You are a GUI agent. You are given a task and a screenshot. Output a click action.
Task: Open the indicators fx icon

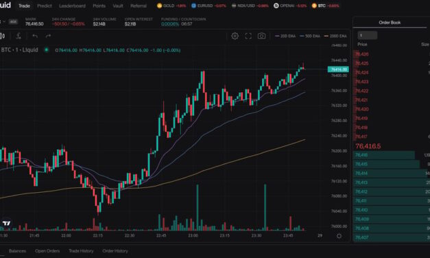point(19,36)
